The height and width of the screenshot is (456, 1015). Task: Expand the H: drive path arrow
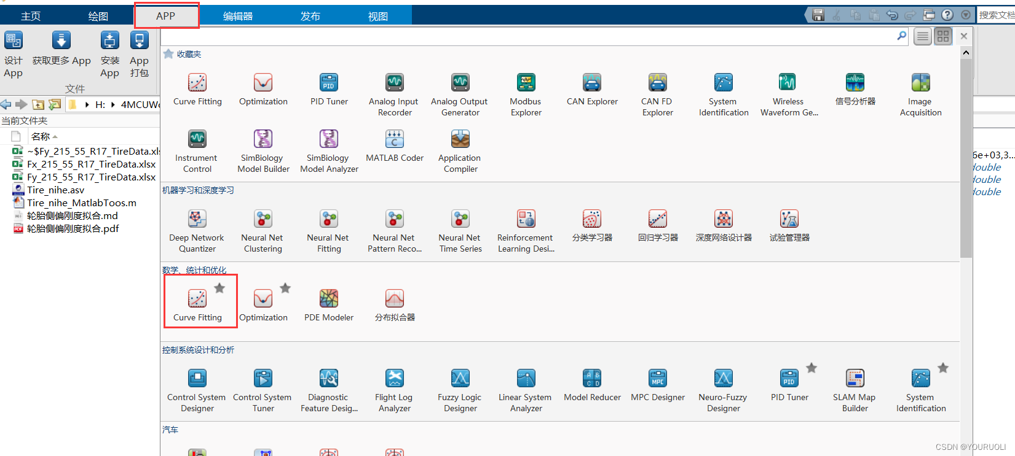point(113,105)
